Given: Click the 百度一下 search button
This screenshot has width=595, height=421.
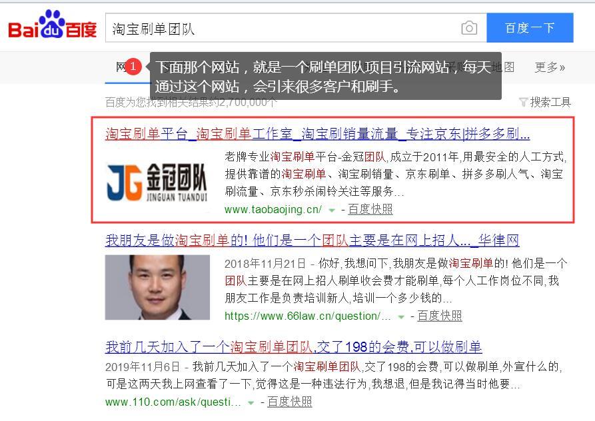Looking at the screenshot, I should [530, 28].
